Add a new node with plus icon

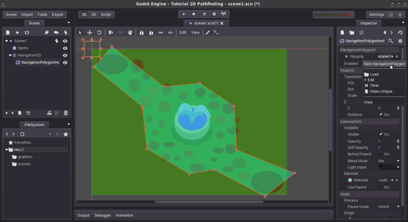[17, 33]
